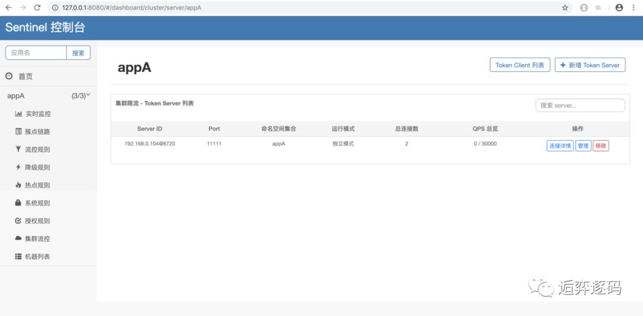Screen dimensions: 643x316
Task: Click the lock icon for 系统规则
Action: click(18, 203)
